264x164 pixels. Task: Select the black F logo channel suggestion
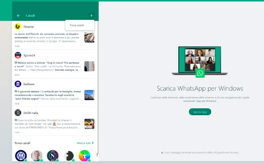(x=68, y=156)
